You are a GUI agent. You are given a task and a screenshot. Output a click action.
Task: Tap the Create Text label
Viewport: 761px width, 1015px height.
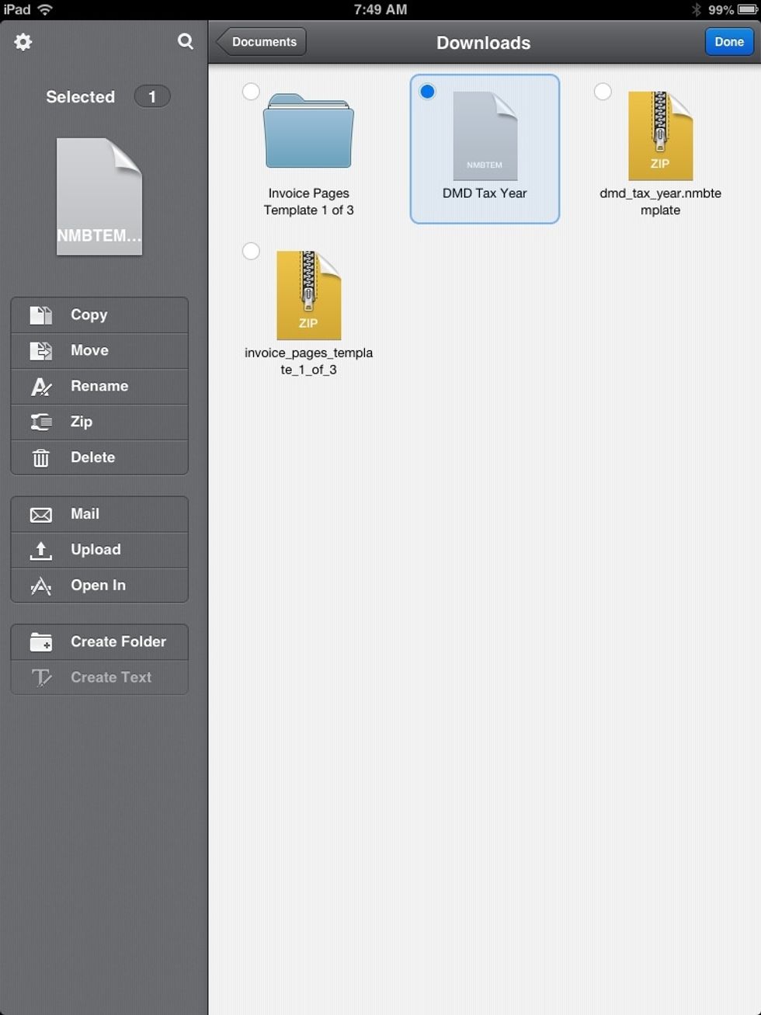click(111, 677)
